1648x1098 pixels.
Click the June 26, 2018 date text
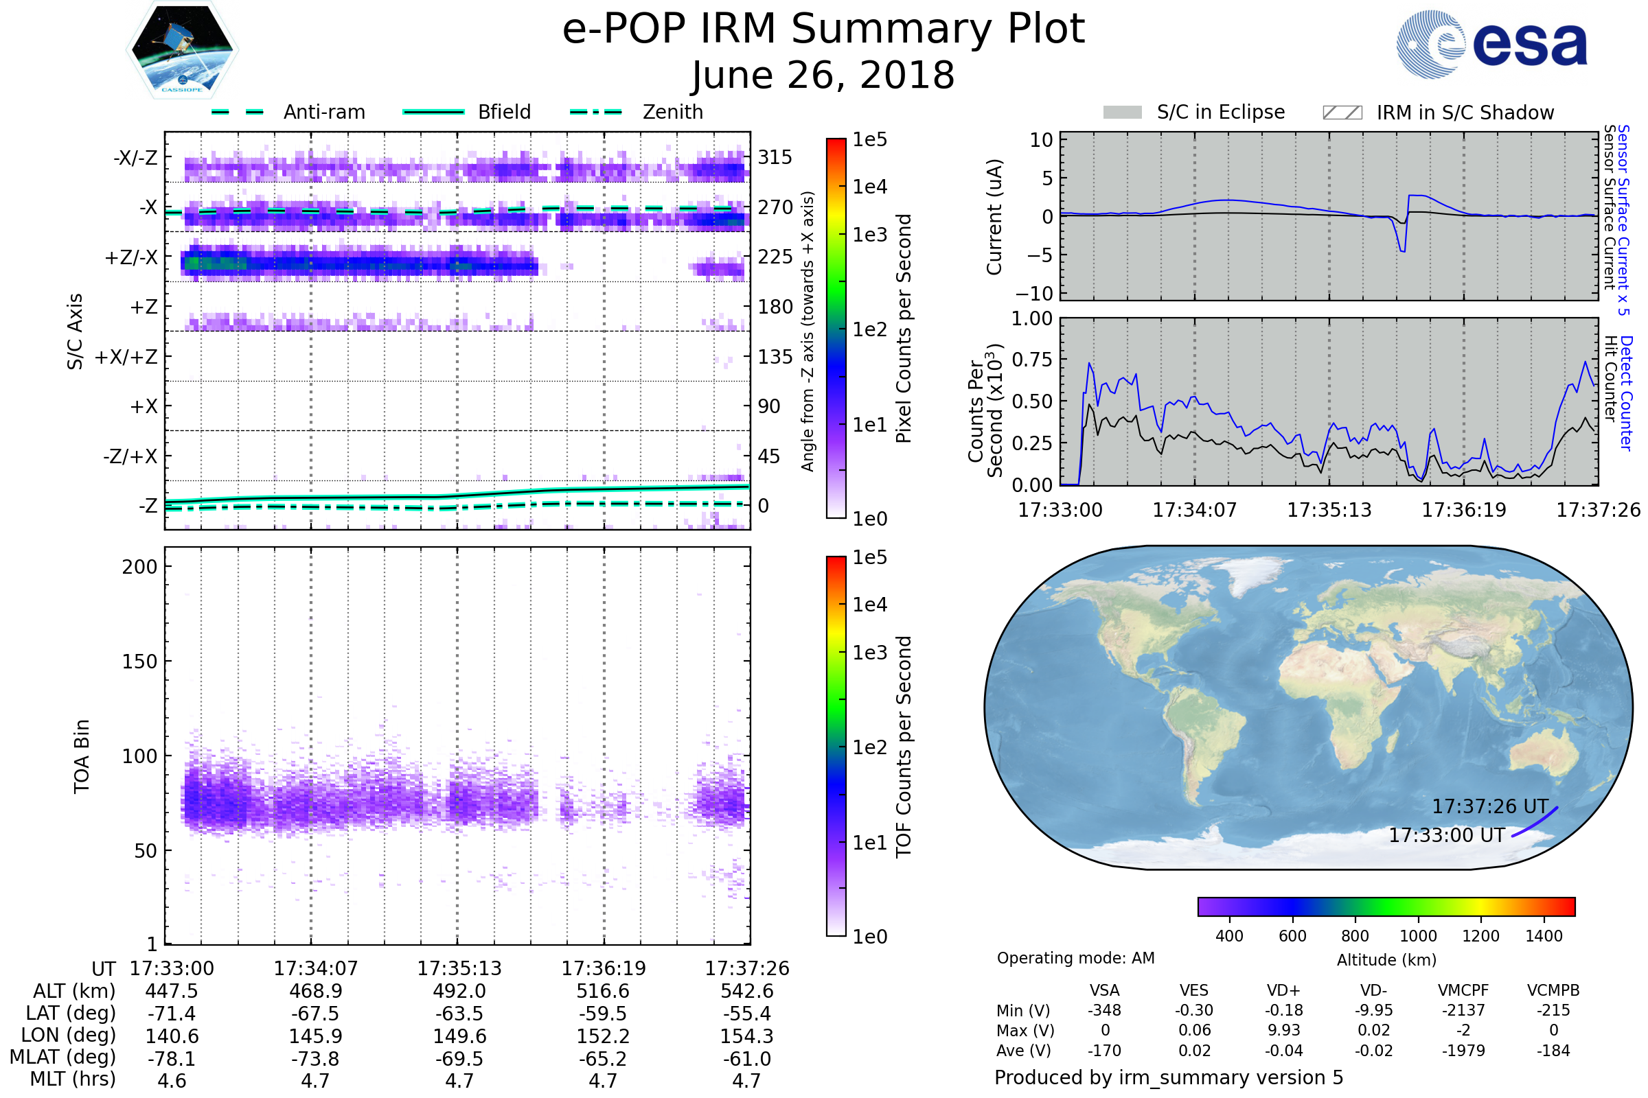[823, 75]
